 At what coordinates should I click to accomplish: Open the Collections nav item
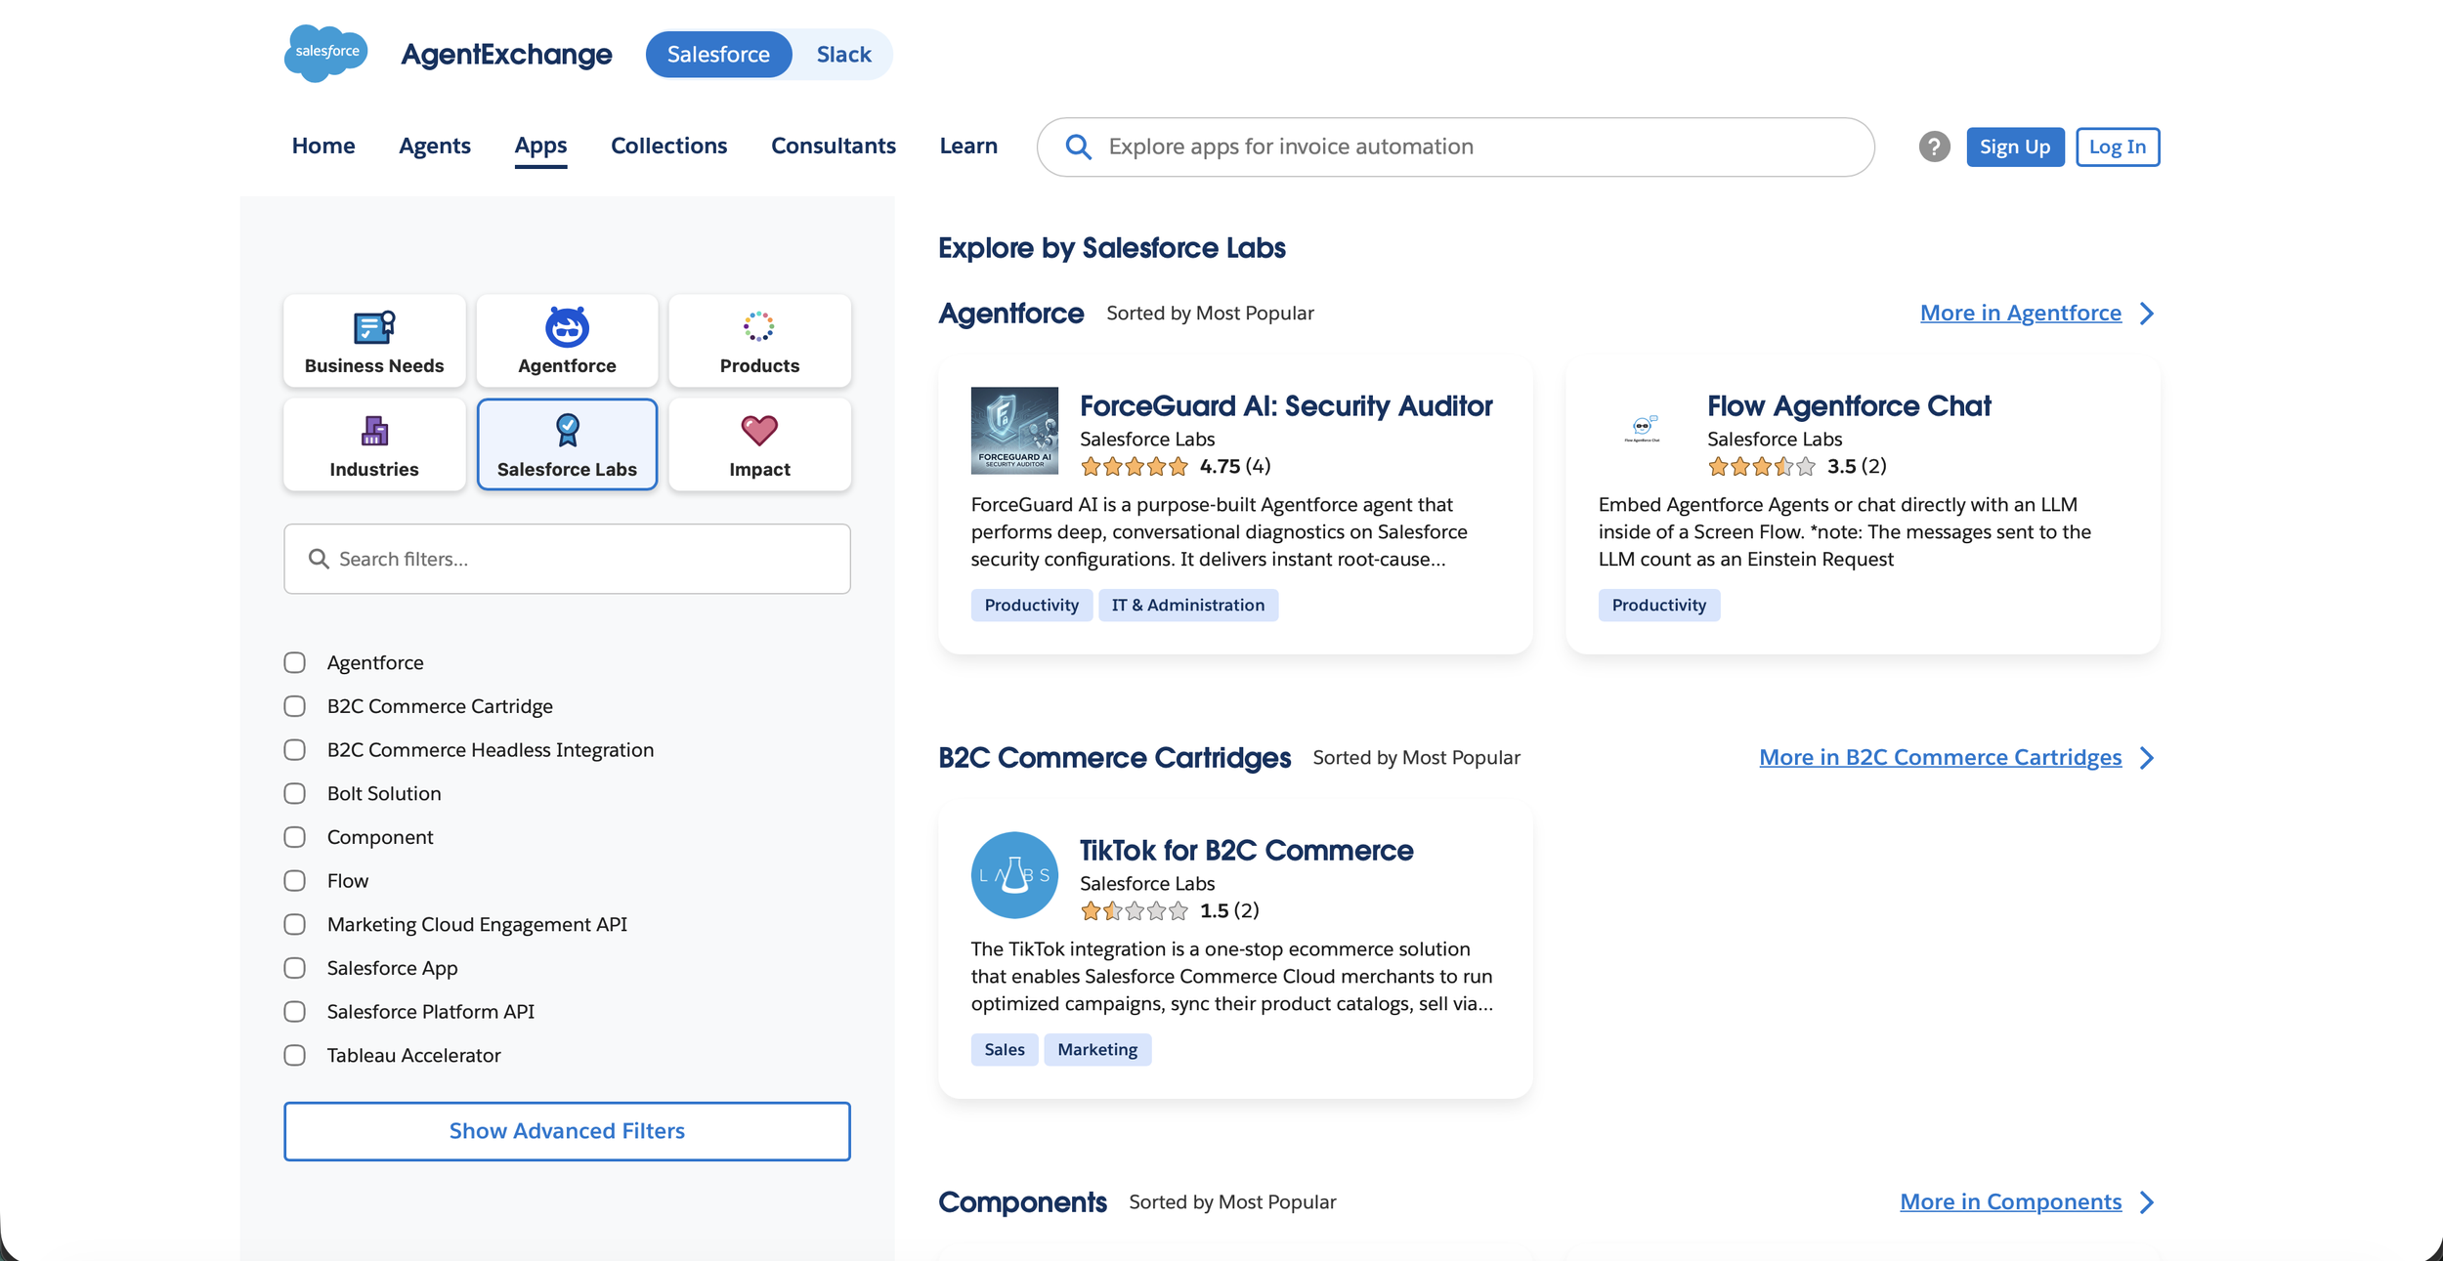click(x=668, y=146)
